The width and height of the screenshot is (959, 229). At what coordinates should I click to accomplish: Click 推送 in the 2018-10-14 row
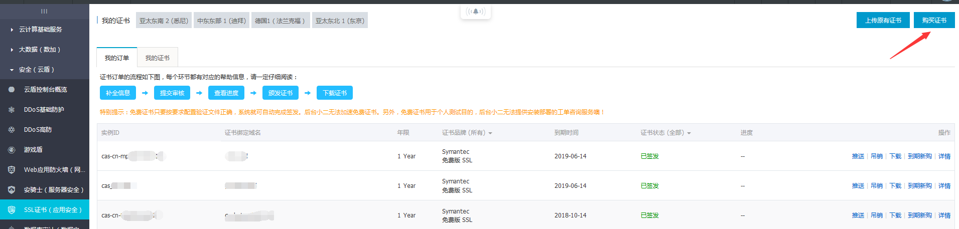(858, 215)
